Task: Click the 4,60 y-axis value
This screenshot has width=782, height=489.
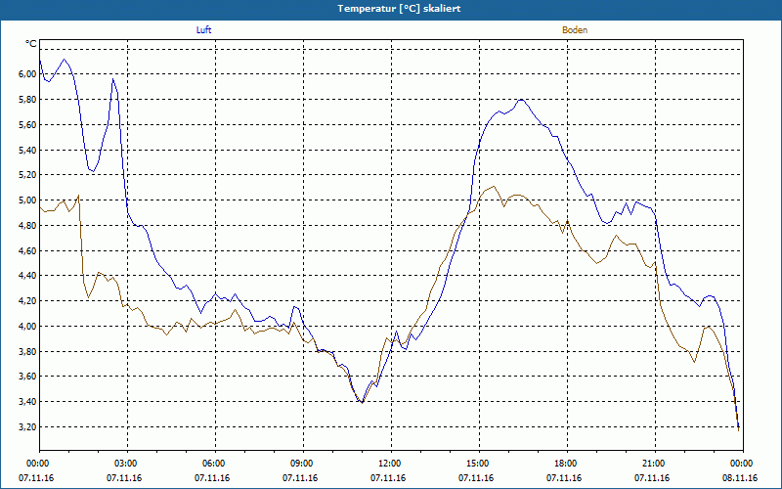Action: click(x=27, y=250)
